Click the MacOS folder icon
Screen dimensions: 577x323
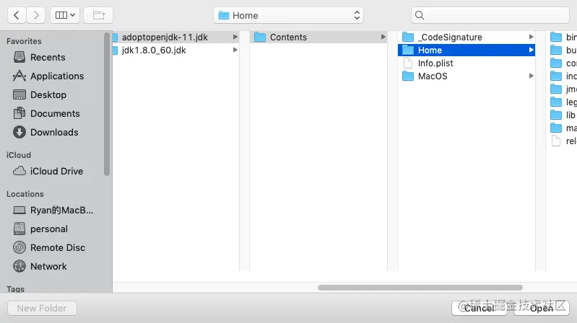[408, 76]
